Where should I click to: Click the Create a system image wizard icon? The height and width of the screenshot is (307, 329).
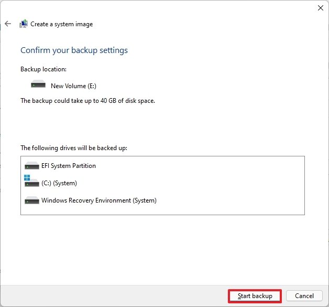(x=24, y=24)
